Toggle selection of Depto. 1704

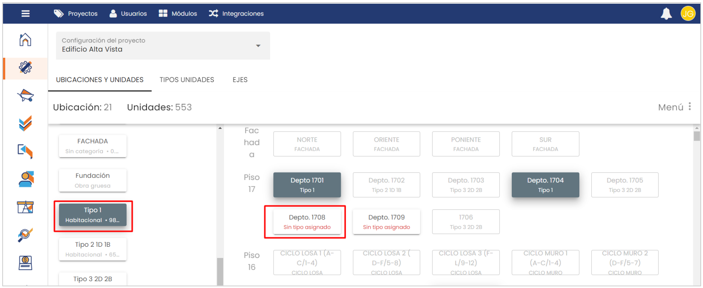click(x=545, y=185)
